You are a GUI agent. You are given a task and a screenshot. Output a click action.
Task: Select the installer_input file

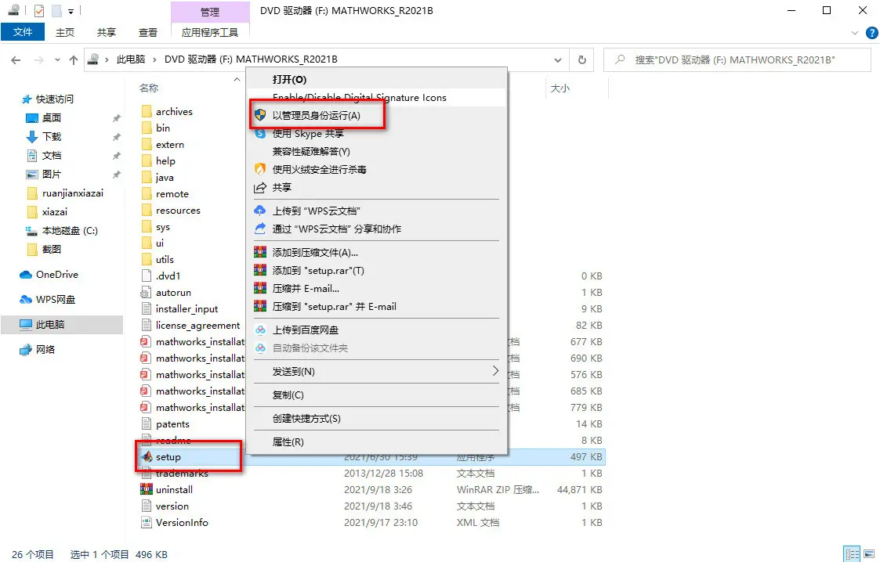coord(187,308)
